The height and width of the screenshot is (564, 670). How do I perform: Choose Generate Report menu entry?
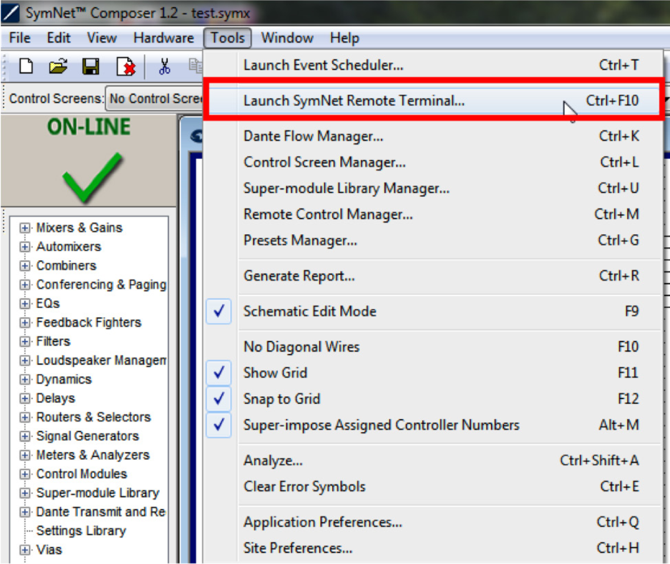click(x=299, y=276)
